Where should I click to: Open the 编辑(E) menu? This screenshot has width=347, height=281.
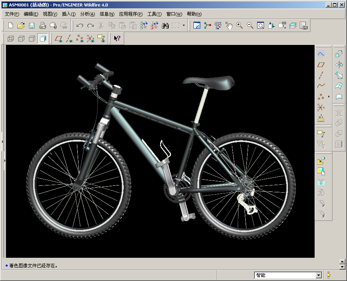tap(31, 14)
